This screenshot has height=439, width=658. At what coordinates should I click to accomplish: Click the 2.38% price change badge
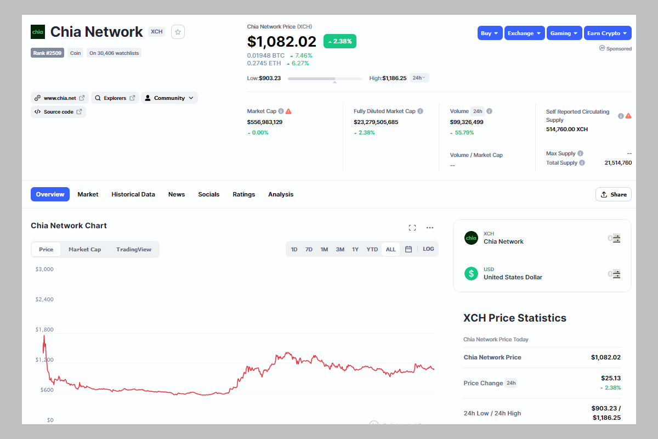tap(340, 41)
